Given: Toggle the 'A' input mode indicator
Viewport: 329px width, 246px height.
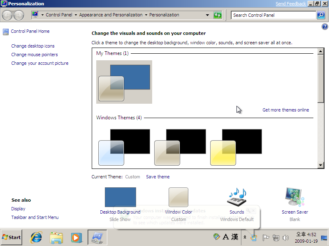Looking at the screenshot, I should (226, 237).
